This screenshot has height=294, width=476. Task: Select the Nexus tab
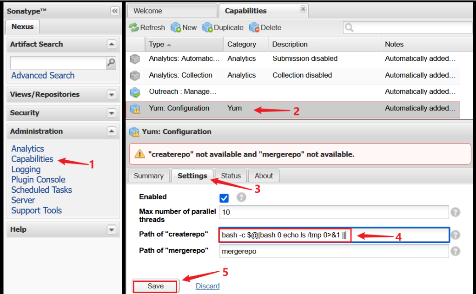(x=22, y=26)
